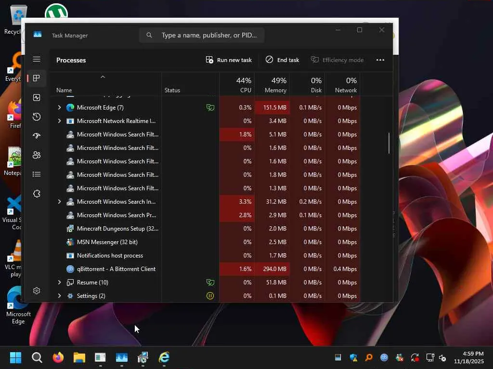This screenshot has width=493, height=369.
Task: Click the 151.5 MB memory cell
Action: pos(272,108)
